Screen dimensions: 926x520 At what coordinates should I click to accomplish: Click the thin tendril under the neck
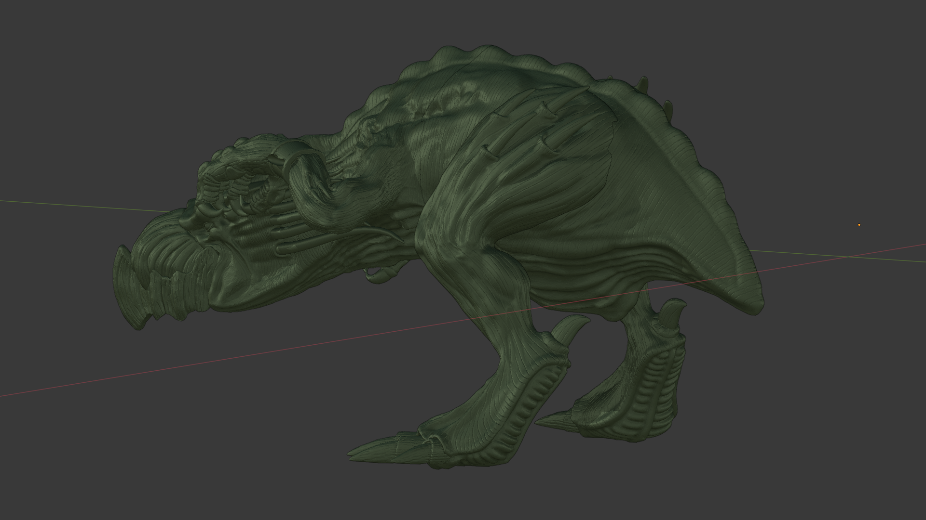(379, 278)
